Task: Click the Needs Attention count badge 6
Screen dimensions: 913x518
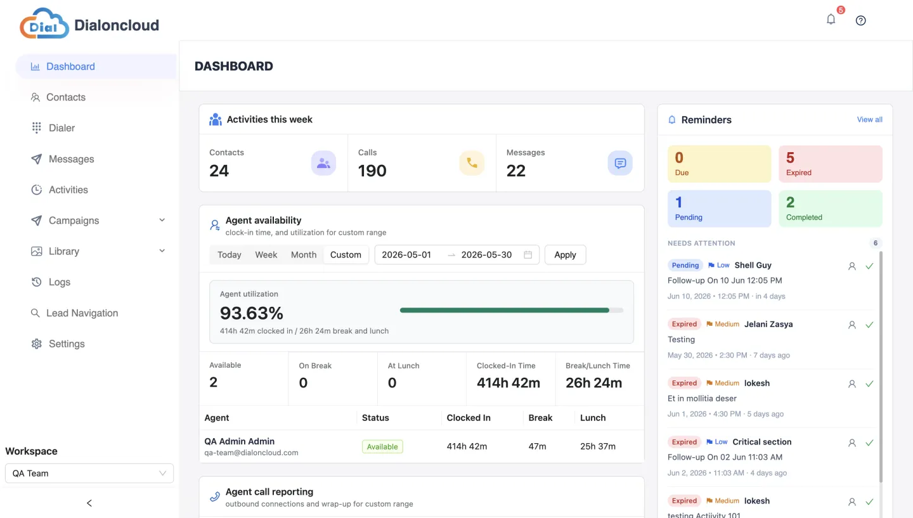Action: [x=876, y=243]
